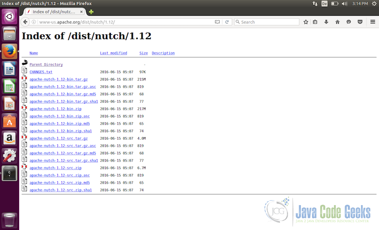Open Amazon launcher icon
The height and width of the screenshot is (230, 379).
pyautogui.click(x=9, y=139)
